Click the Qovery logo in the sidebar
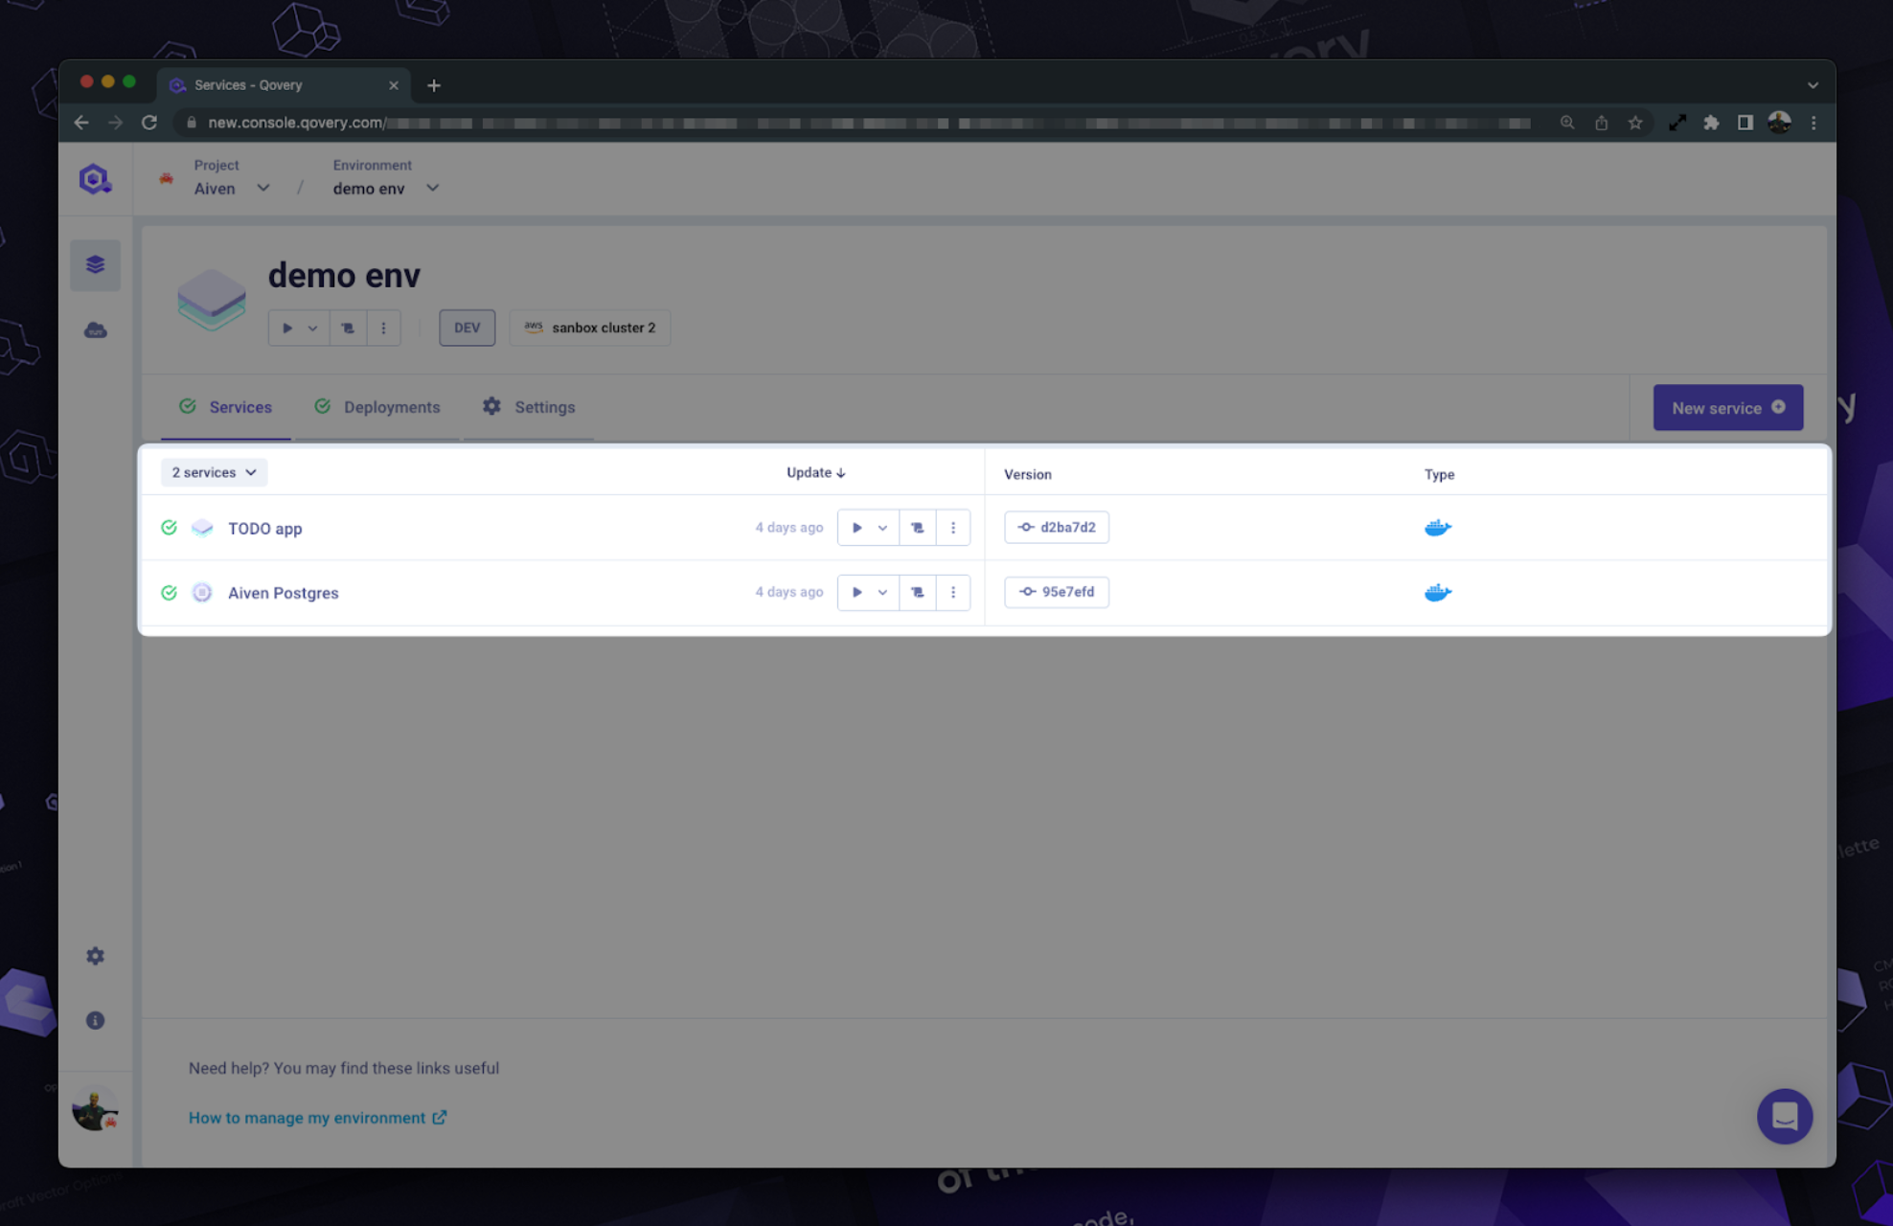Screen dimensions: 1893x1226 (x=95, y=179)
